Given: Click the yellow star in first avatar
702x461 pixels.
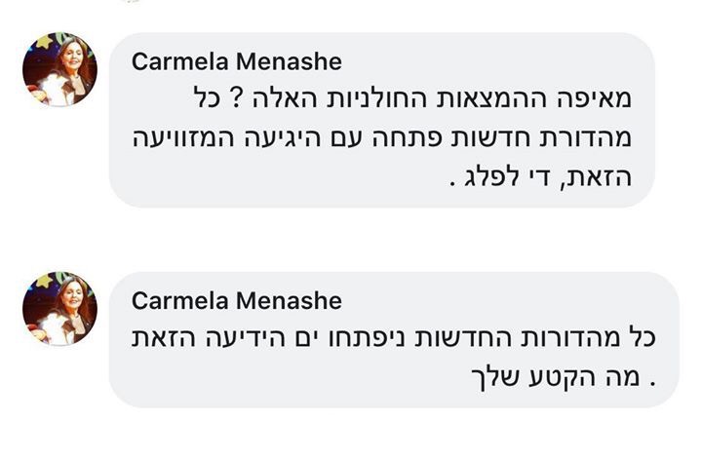Looking at the screenshot, I should coord(44,41).
